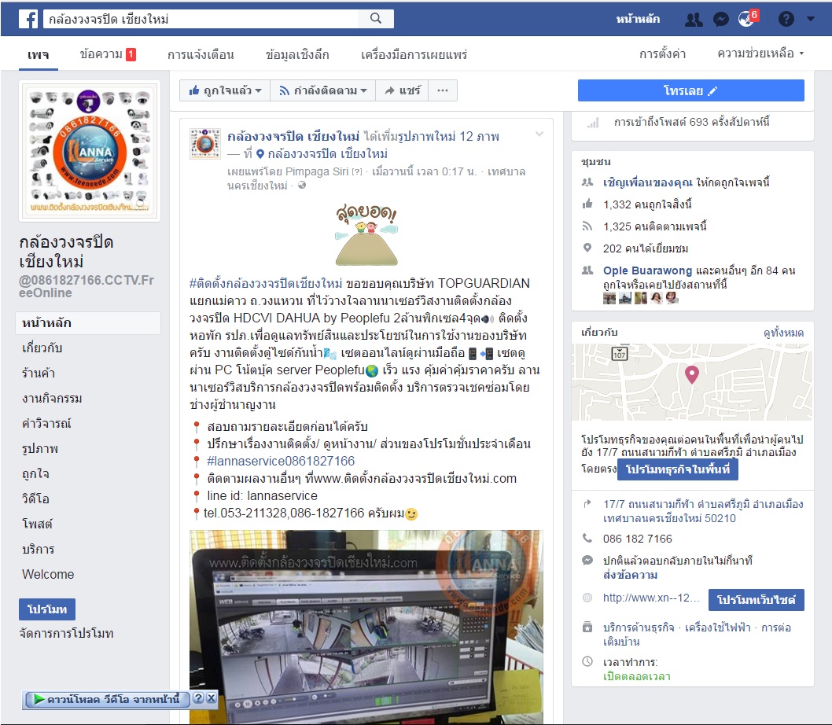Select รูปภาพ in the left sidebar
The width and height of the screenshot is (832, 725).
click(40, 448)
